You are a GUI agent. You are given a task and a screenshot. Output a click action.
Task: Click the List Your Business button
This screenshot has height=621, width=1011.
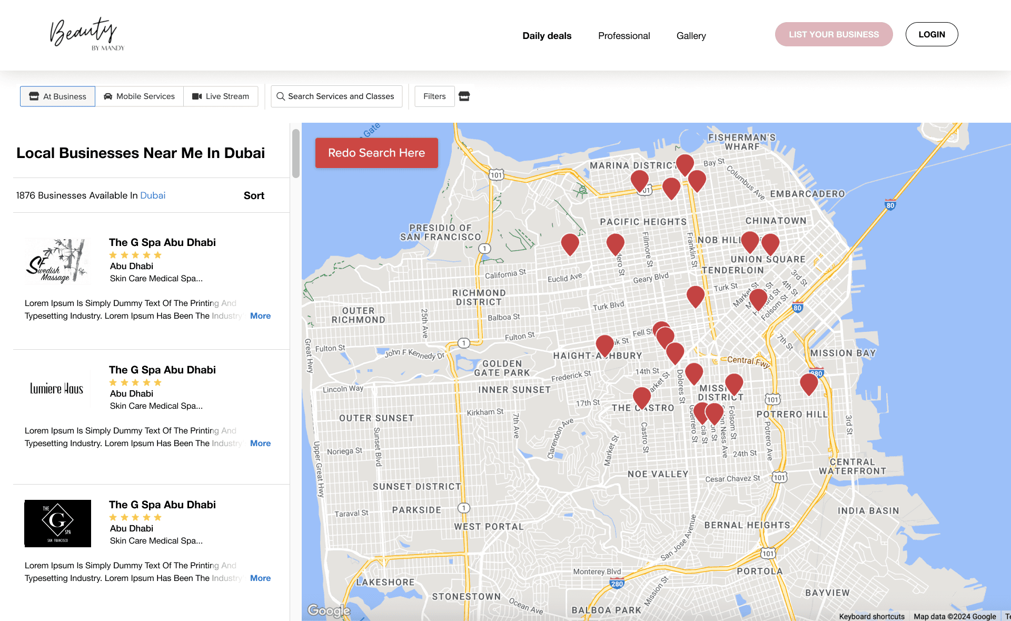click(834, 34)
